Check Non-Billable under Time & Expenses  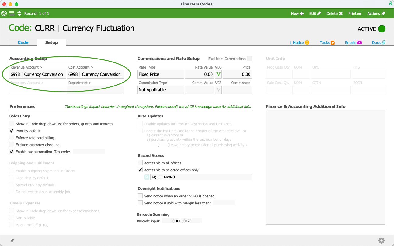[12, 218]
